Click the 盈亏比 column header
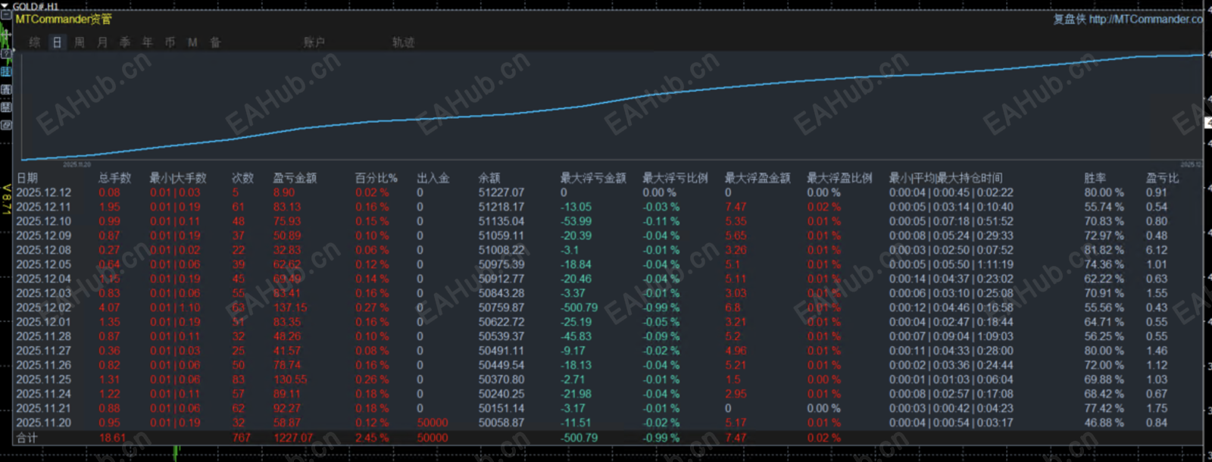The height and width of the screenshot is (462, 1212). [1162, 178]
